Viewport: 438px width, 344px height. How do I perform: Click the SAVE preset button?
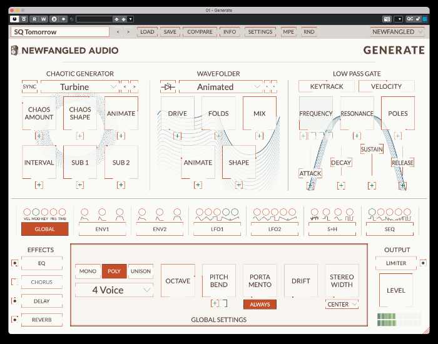[170, 32]
